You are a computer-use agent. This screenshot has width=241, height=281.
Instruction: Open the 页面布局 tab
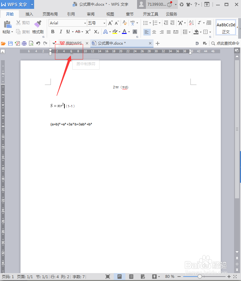[50, 14]
